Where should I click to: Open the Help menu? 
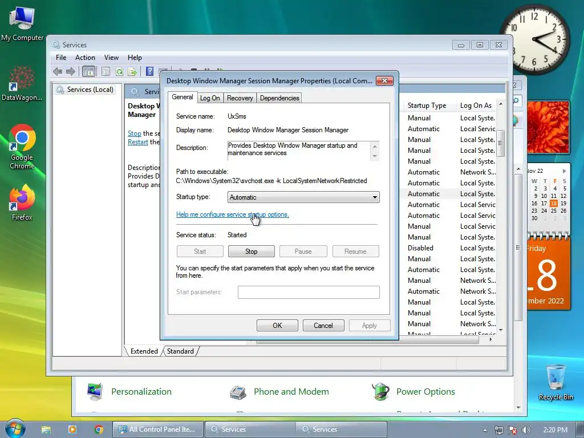coord(135,58)
